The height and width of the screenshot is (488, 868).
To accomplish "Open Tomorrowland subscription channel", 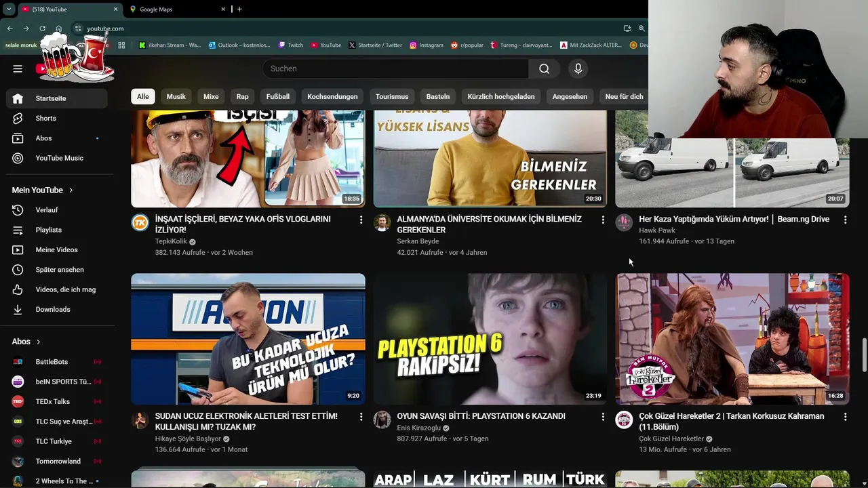I will [57, 461].
